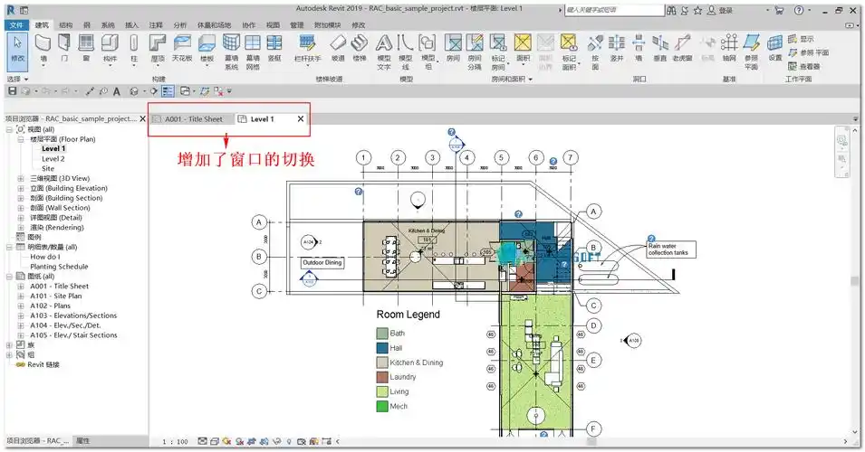Image resolution: width=865 pixels, height=452 pixels.
Task: Select the 标记面积 (Tag Area) tool
Action: (569, 52)
